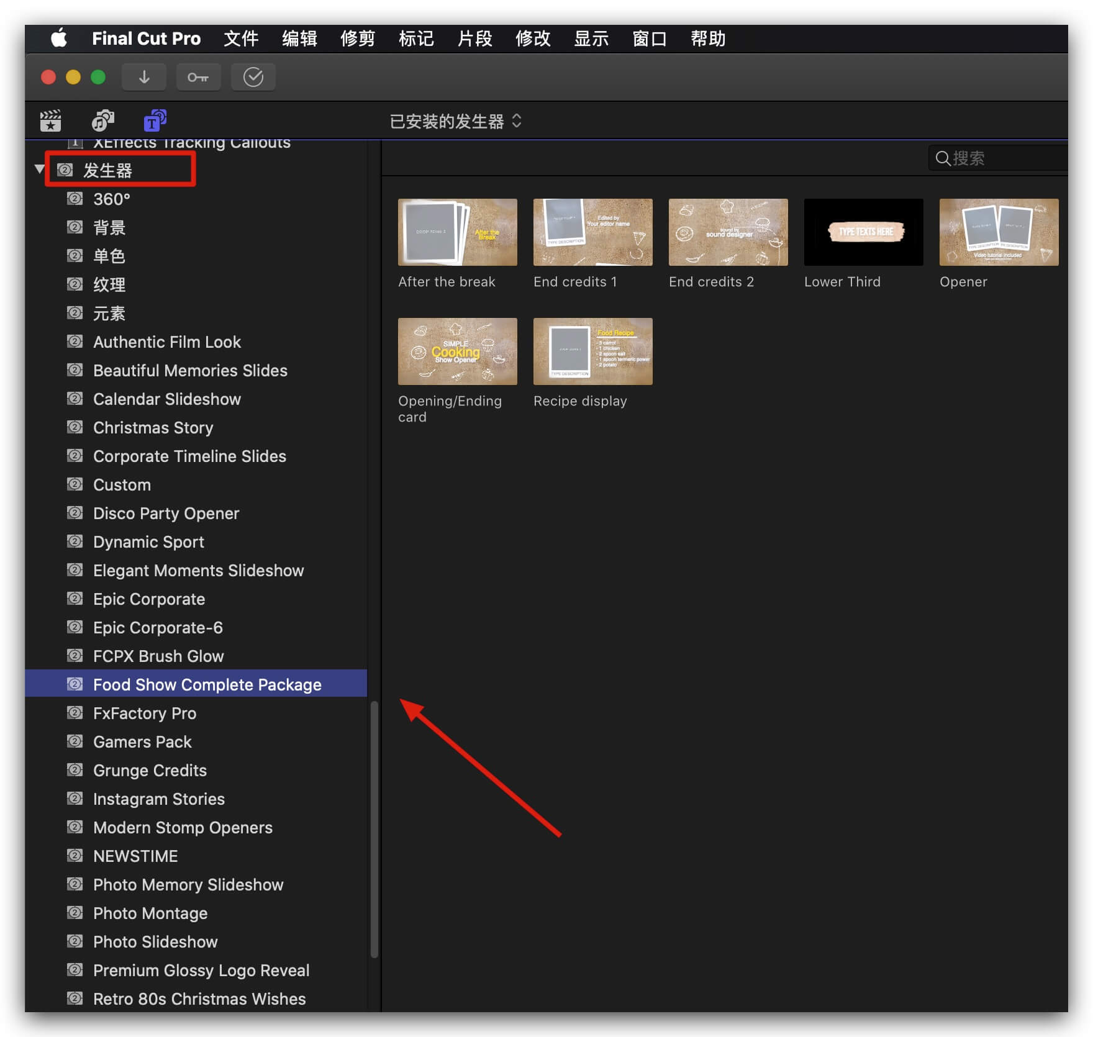Click the import media down-arrow button
The height and width of the screenshot is (1037, 1093).
(144, 77)
